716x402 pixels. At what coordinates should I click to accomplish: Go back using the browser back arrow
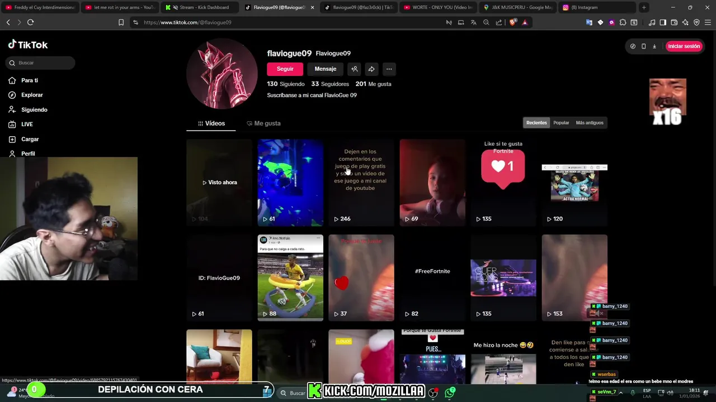[x=8, y=22]
